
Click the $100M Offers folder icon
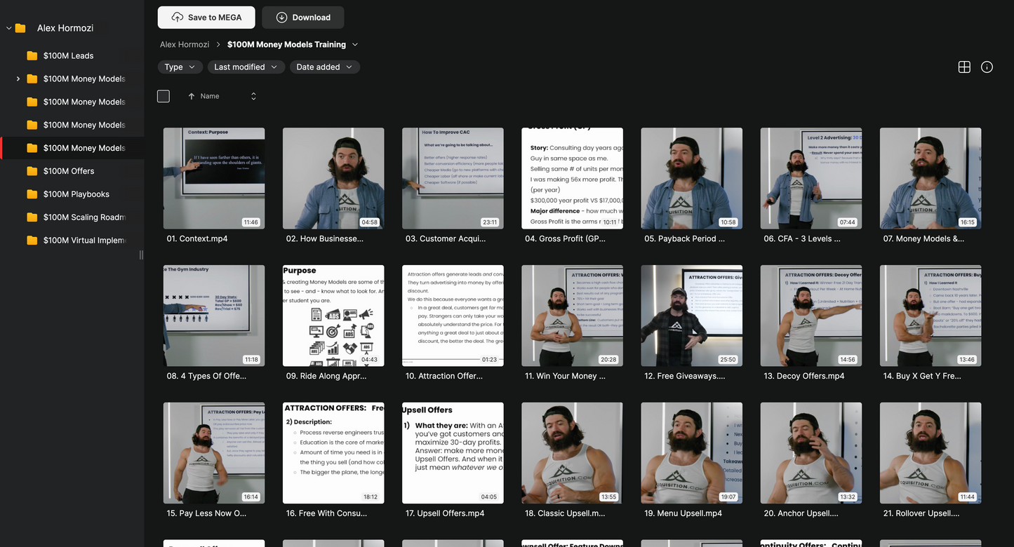[32, 171]
